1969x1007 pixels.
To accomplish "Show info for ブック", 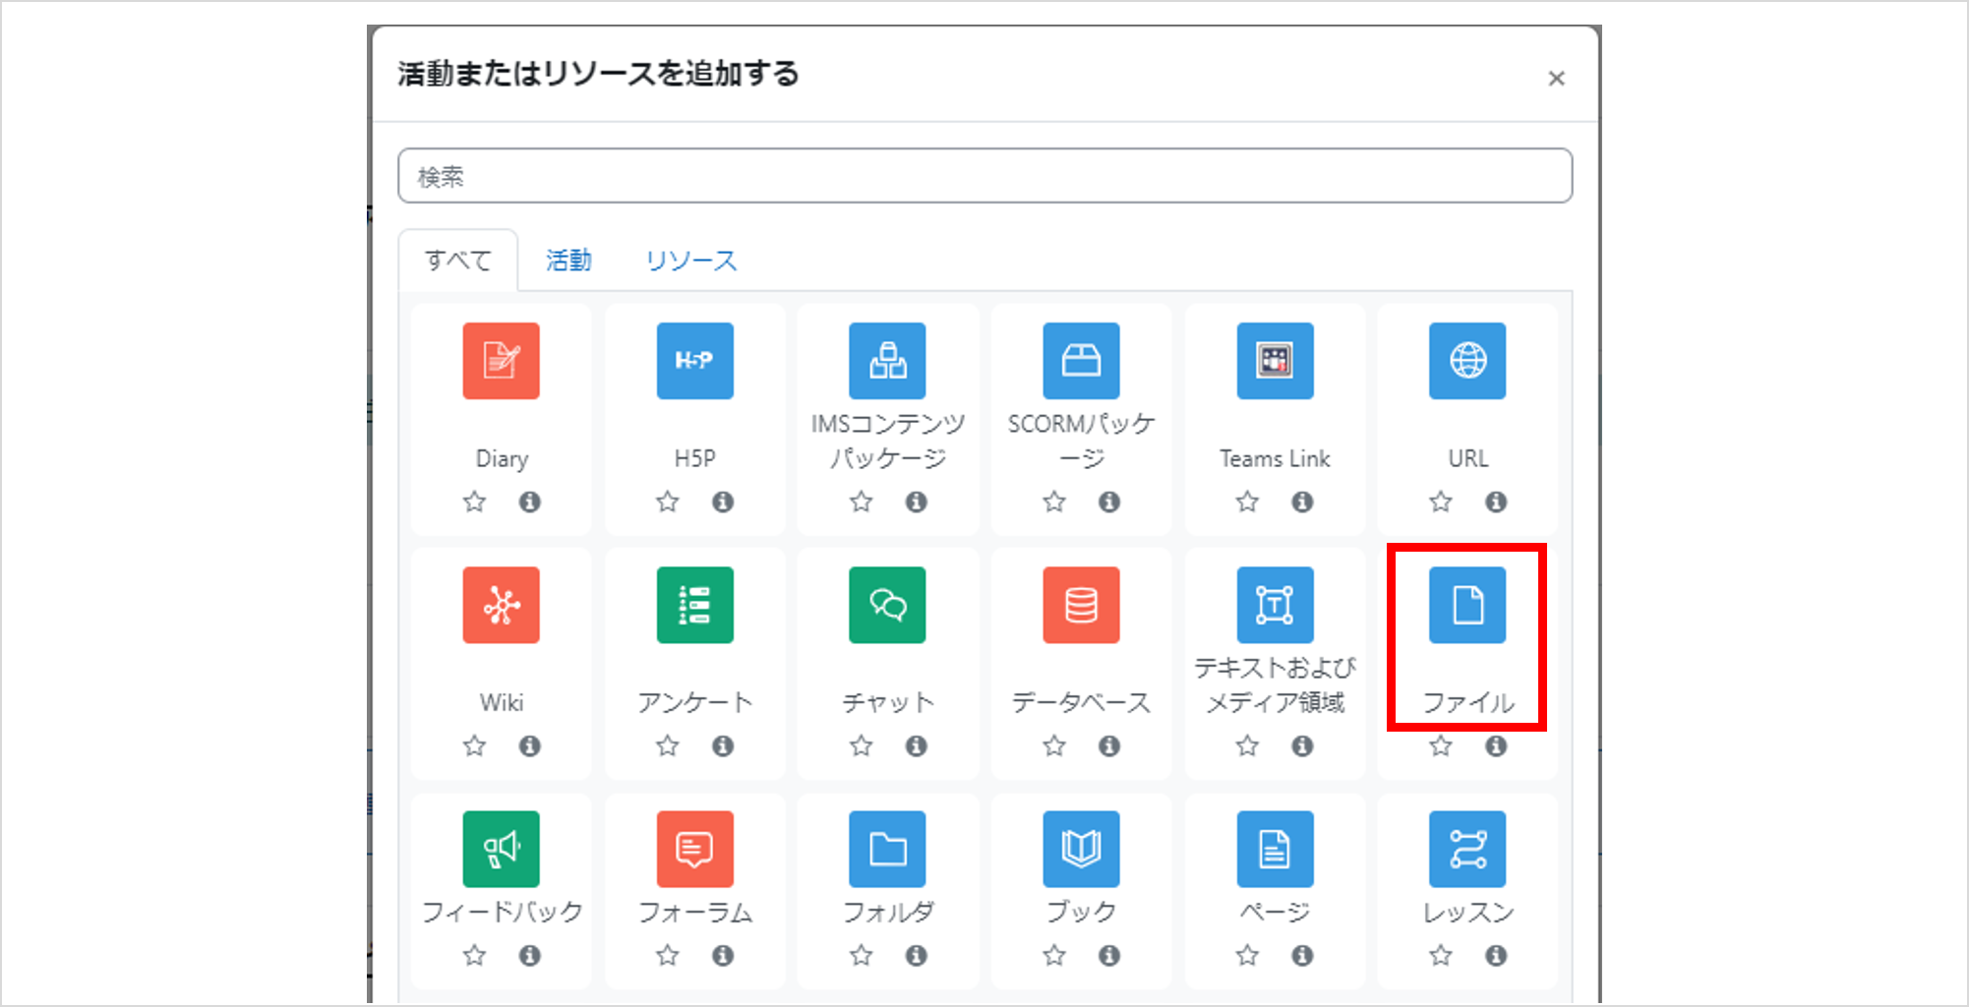I will click(x=1109, y=955).
